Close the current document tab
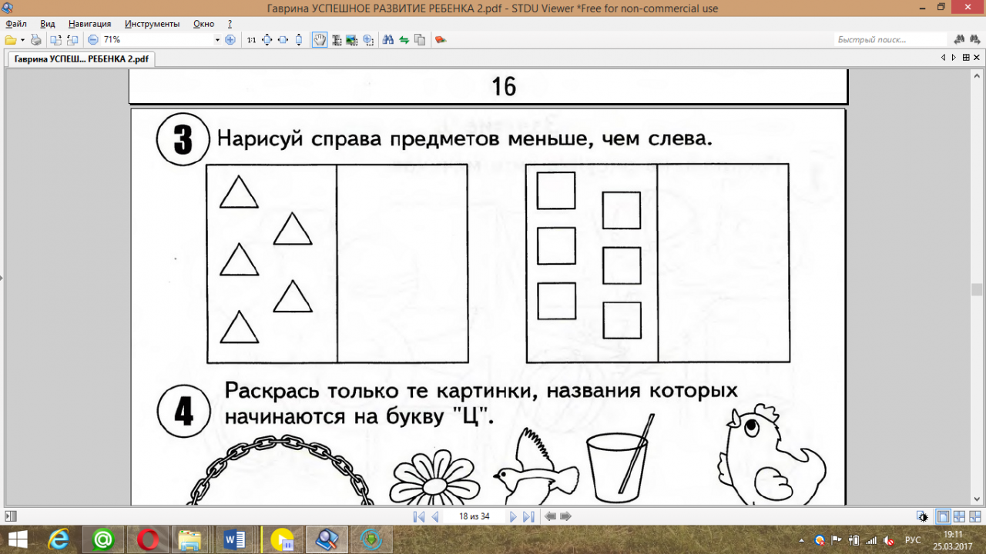This screenshot has width=986, height=554. 977,58
